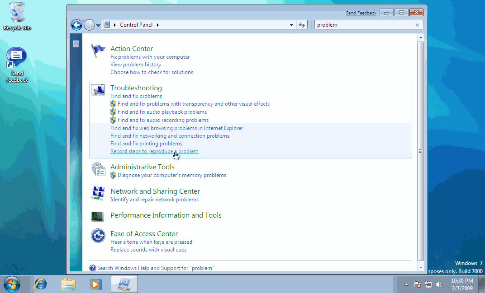The height and width of the screenshot is (293, 485).
Task: Open the Ease of Access Center heading
Action: click(144, 234)
